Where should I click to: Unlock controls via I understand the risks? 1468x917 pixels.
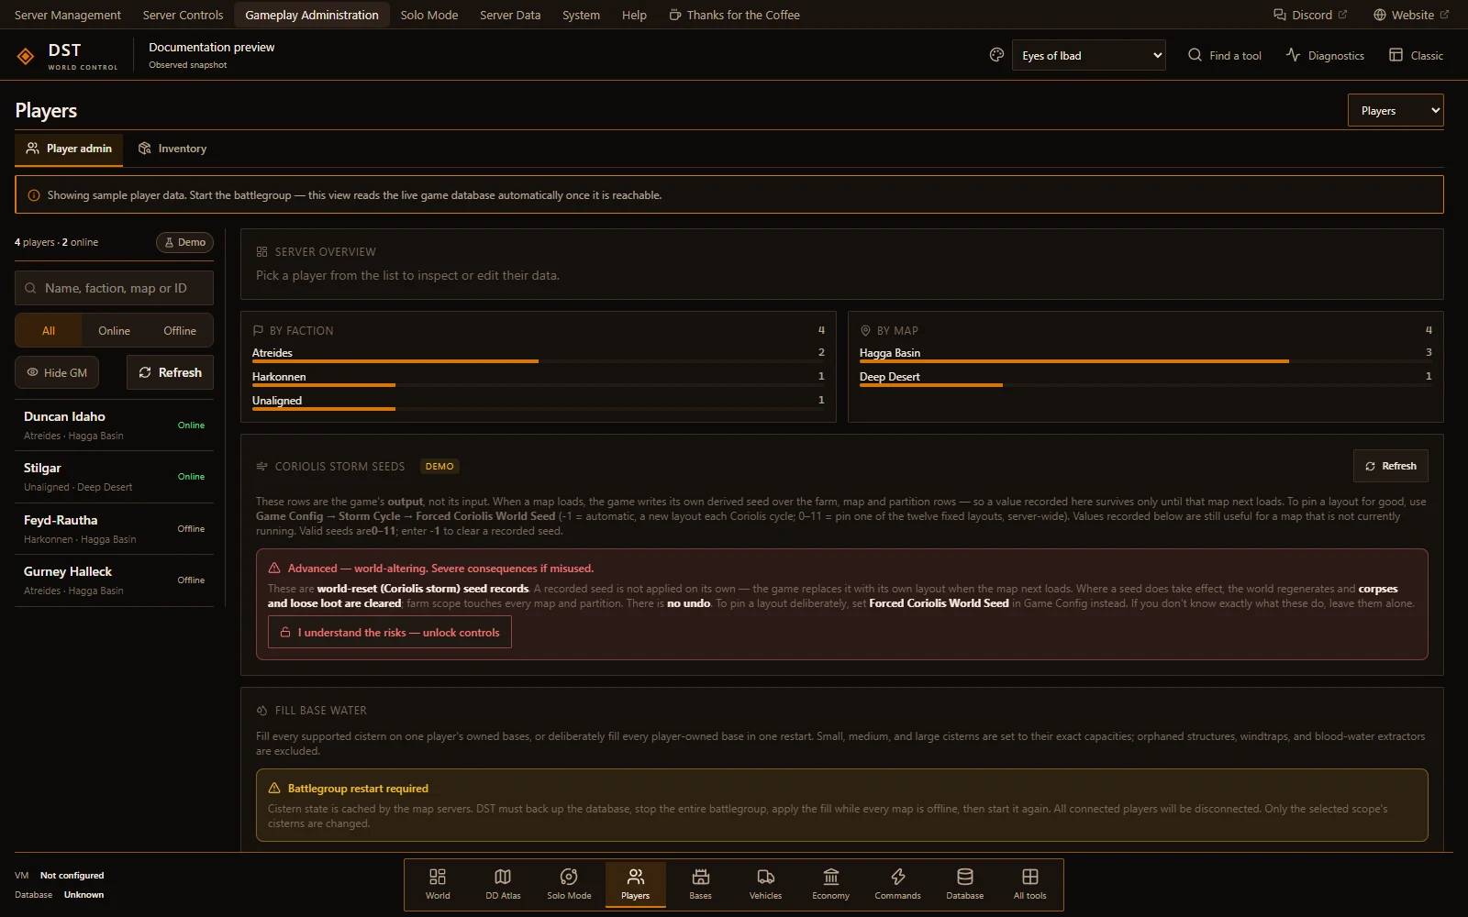390,633
